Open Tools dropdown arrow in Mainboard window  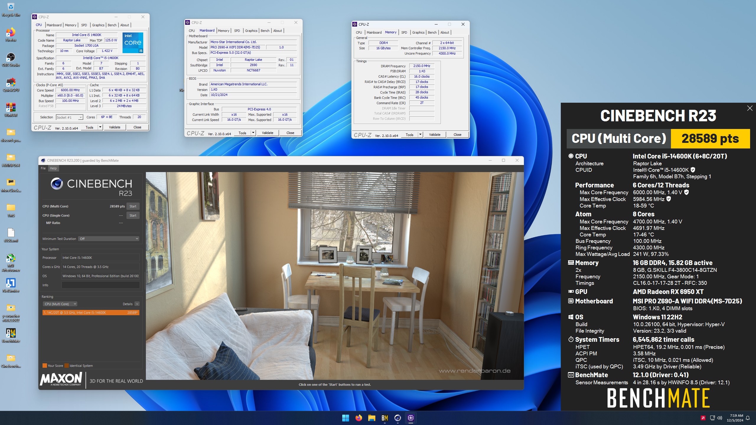(253, 133)
